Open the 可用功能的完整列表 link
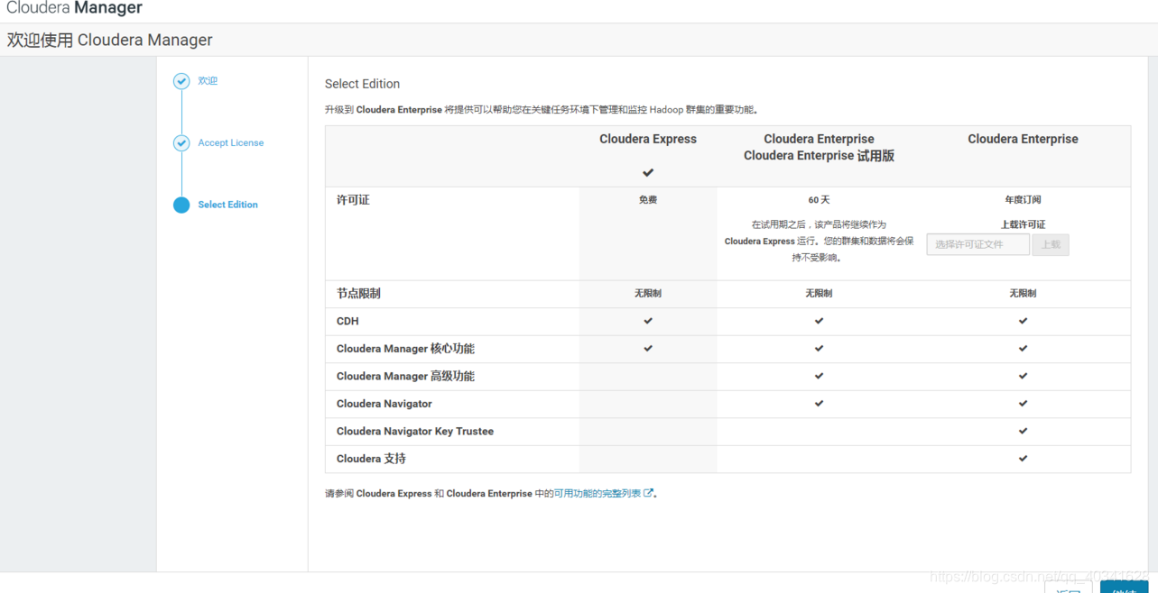The height and width of the screenshot is (593, 1158). pos(598,493)
